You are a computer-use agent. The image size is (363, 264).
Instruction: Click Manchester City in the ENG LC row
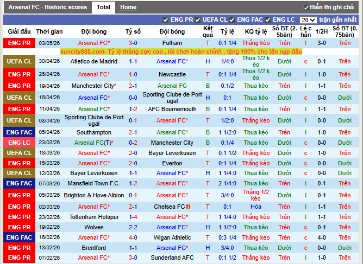(172, 143)
